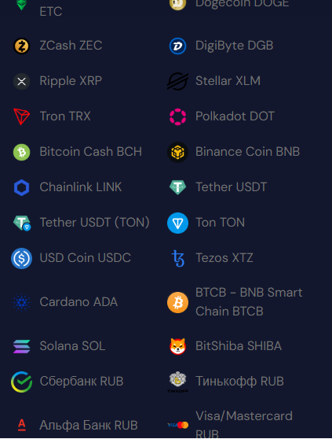Choose BTCB - BNB Smart Chain
The image size is (332, 439).
[235, 302]
